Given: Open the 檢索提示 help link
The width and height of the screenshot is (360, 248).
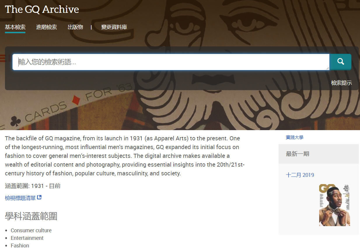Looking at the screenshot, I should coord(341,83).
